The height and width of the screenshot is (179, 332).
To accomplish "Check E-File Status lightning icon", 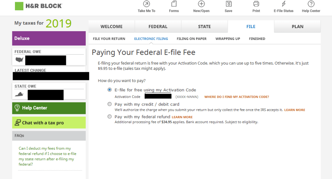I will [x=284, y=4].
